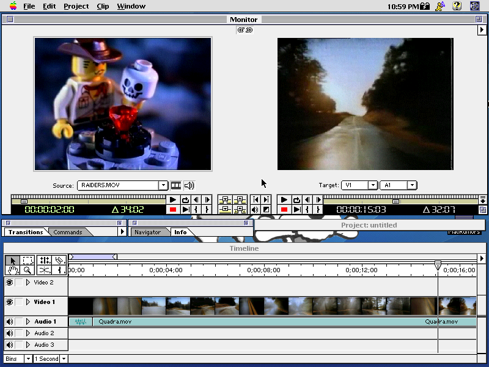Open the Target A1 audio track dropdown
Image resolution: width=489 pixels, height=367 pixels.
tap(399, 185)
